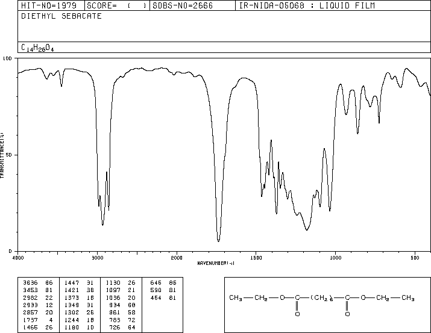Click the left CH3 group in structure
The width and height of the screenshot is (431, 333).
click(236, 298)
